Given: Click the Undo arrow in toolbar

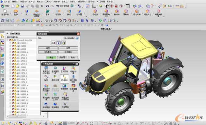Looking at the screenshot, I should click(x=47, y=6).
